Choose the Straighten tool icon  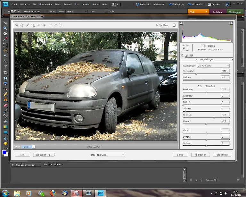click(x=38, y=25)
